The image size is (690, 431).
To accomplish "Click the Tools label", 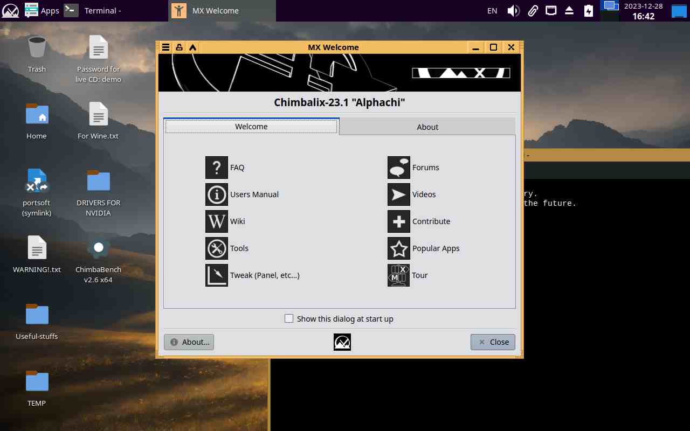I will pos(239,248).
